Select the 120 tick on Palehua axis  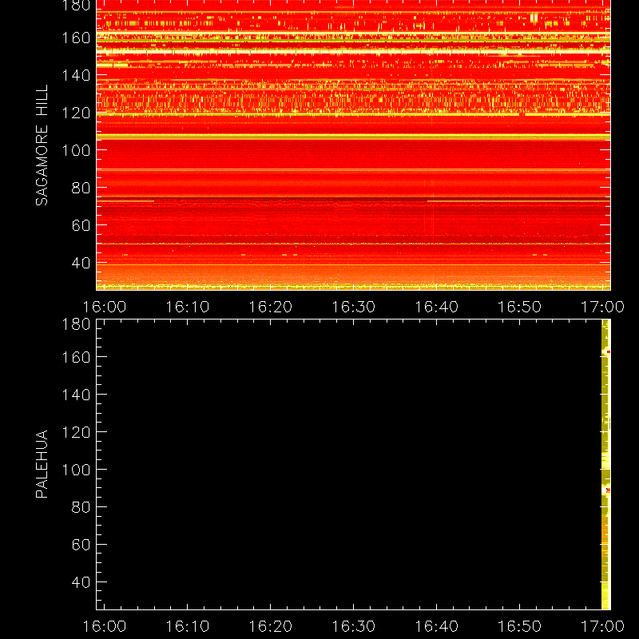[76, 432]
